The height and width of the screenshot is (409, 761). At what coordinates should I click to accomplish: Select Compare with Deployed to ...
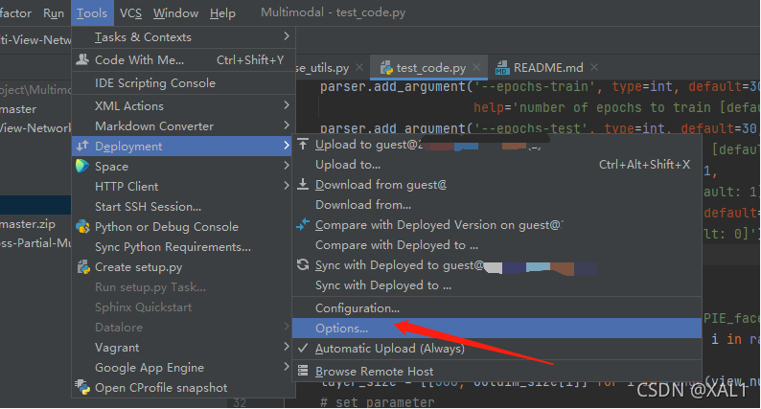(x=497, y=245)
